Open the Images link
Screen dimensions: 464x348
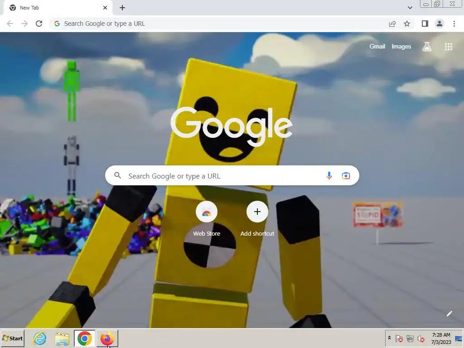point(401,47)
